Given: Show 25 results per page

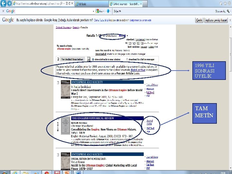Looking at the screenshot, I should point(130,43).
